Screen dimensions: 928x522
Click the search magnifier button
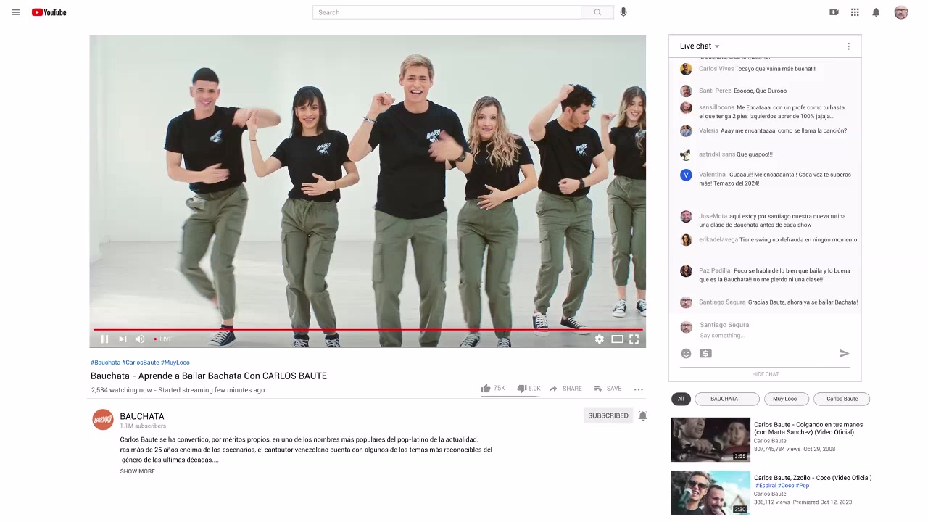click(597, 12)
